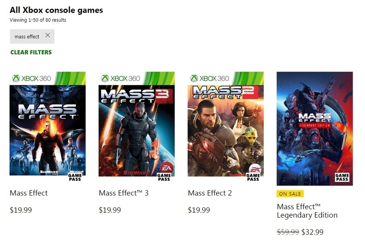Go to the Mass Effect 2 title link
365x251 pixels.
pos(210,193)
